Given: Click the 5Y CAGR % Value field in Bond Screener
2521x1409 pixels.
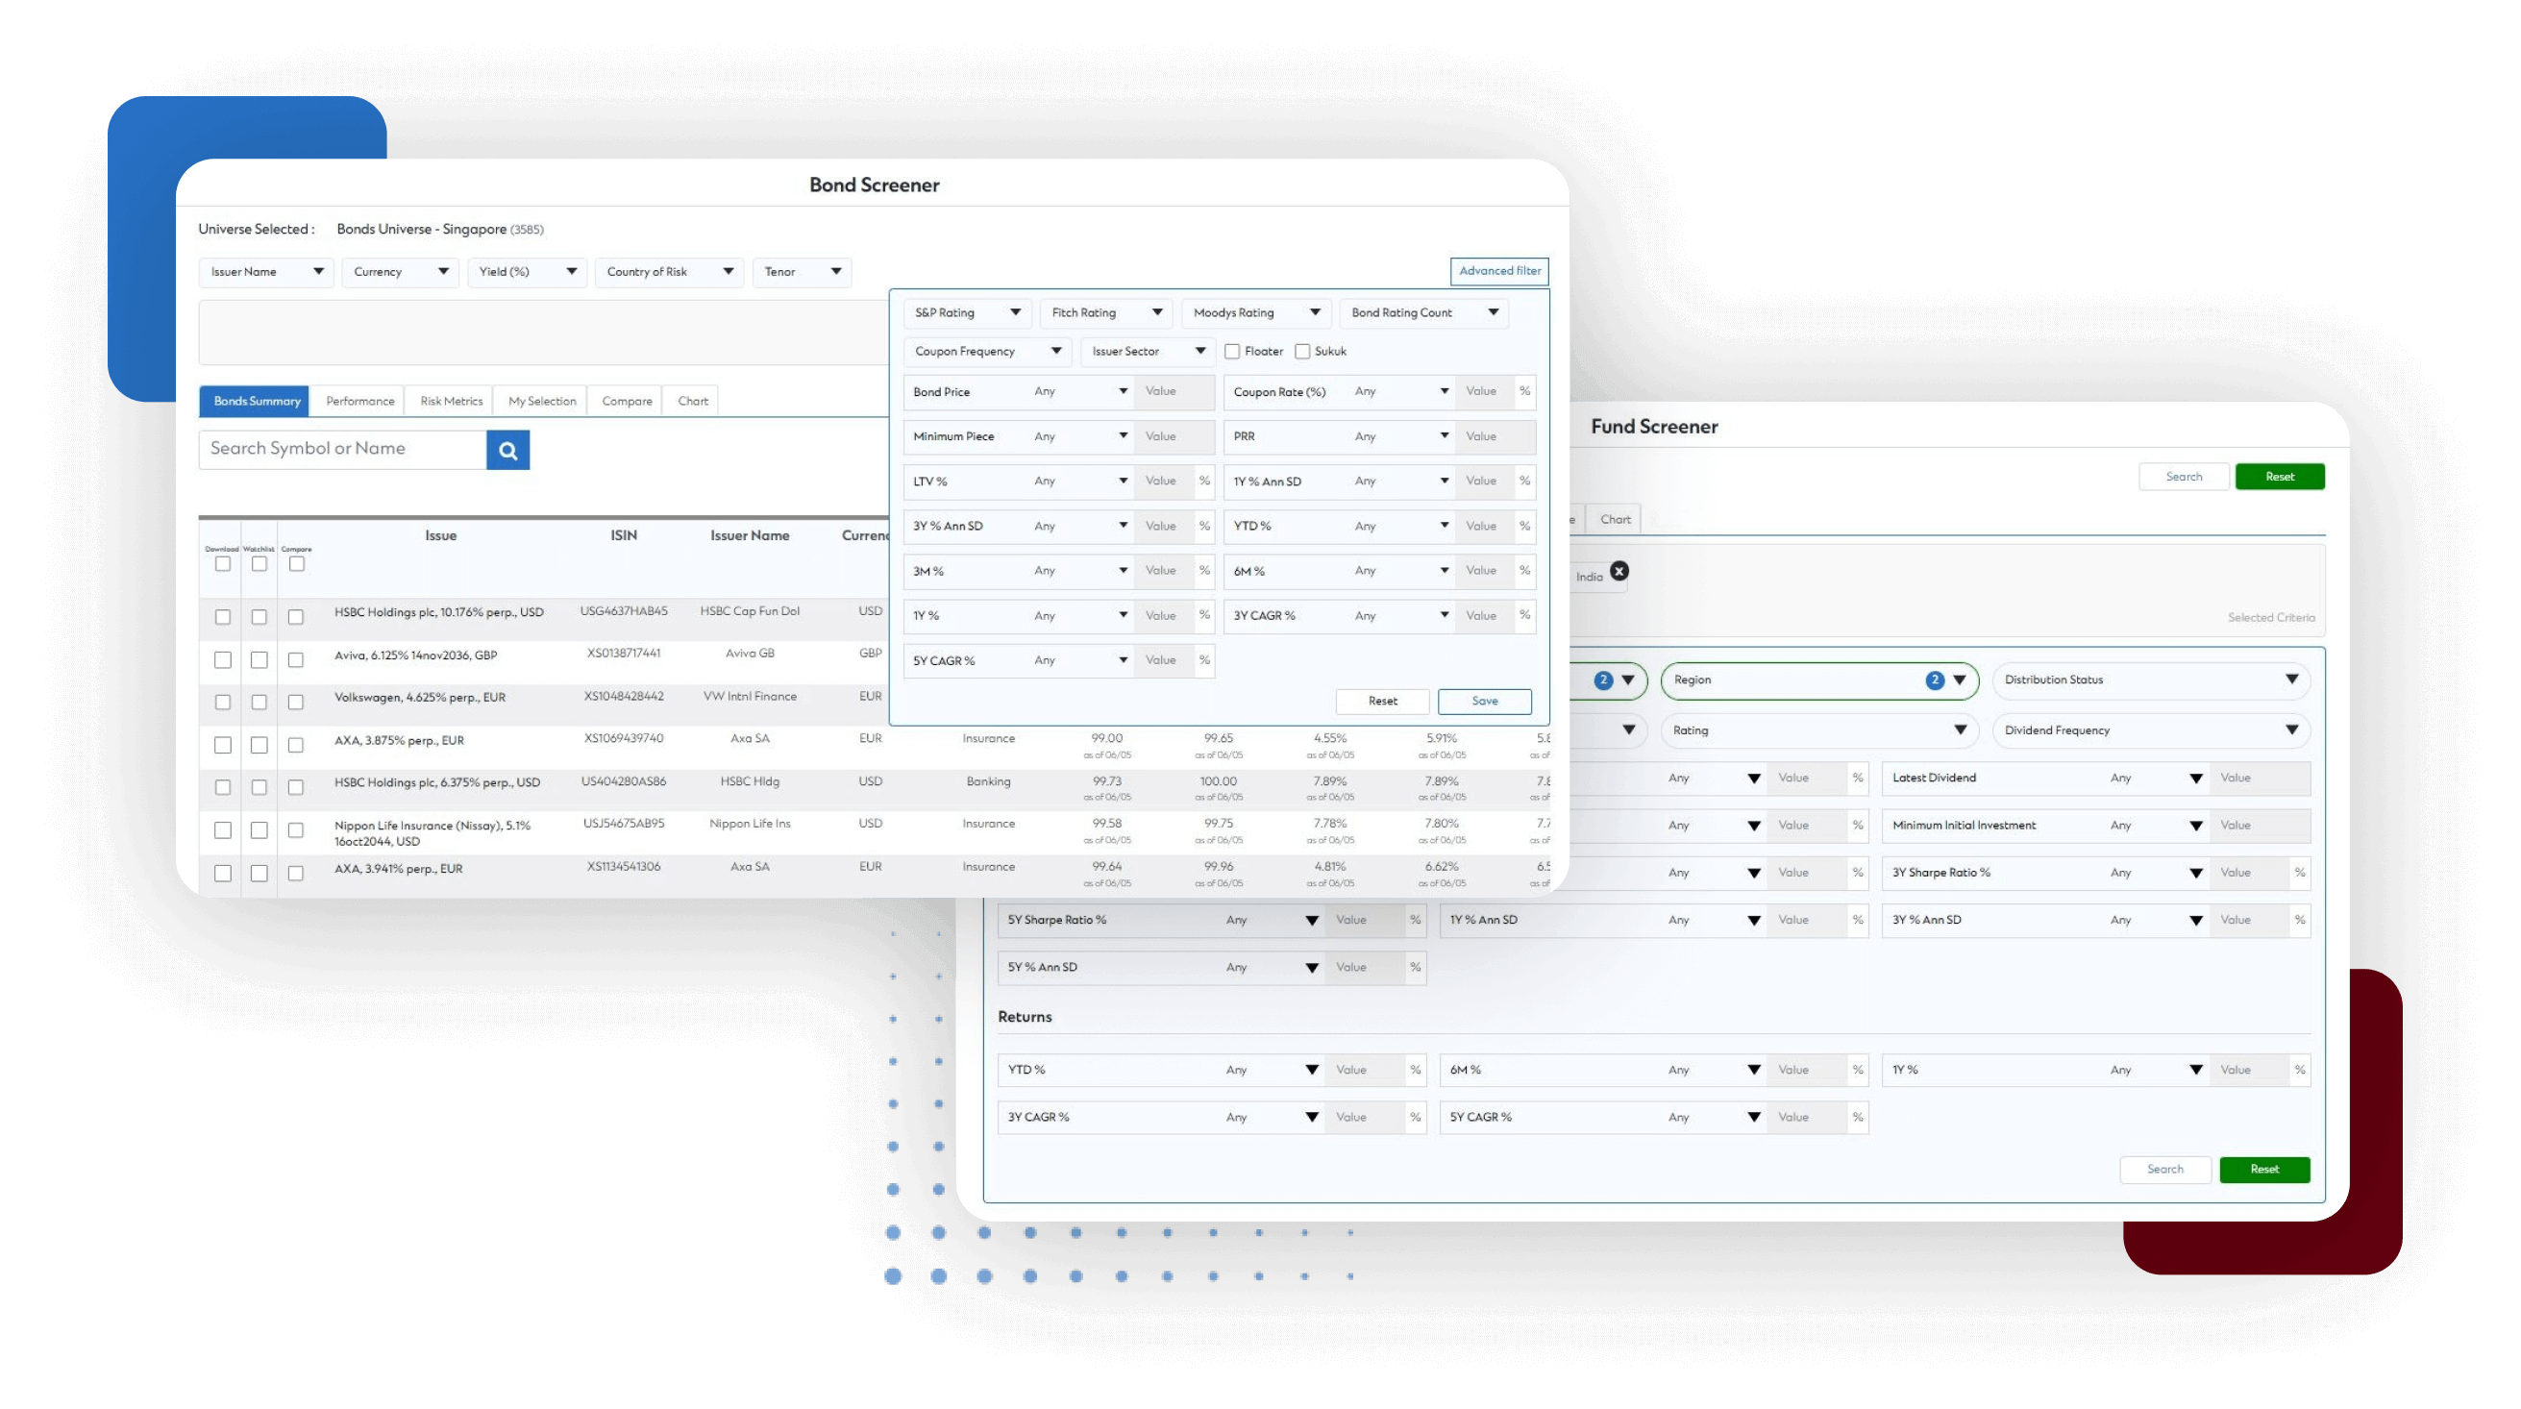Looking at the screenshot, I should 1164,660.
